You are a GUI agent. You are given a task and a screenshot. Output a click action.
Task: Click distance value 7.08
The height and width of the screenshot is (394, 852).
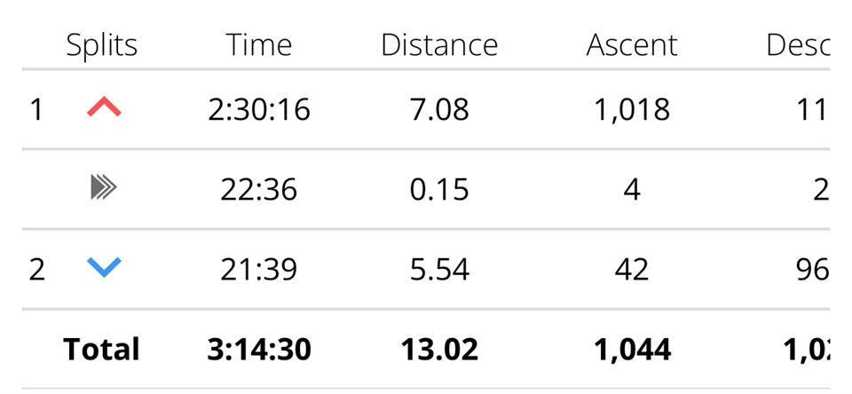tap(439, 110)
